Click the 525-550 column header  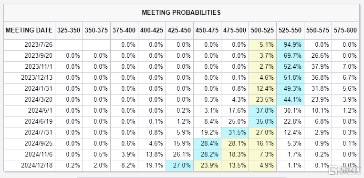[290, 30]
